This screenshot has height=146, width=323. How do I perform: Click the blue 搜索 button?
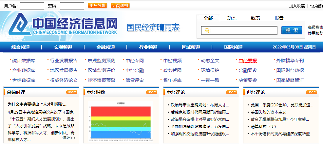[x=292, y=30]
